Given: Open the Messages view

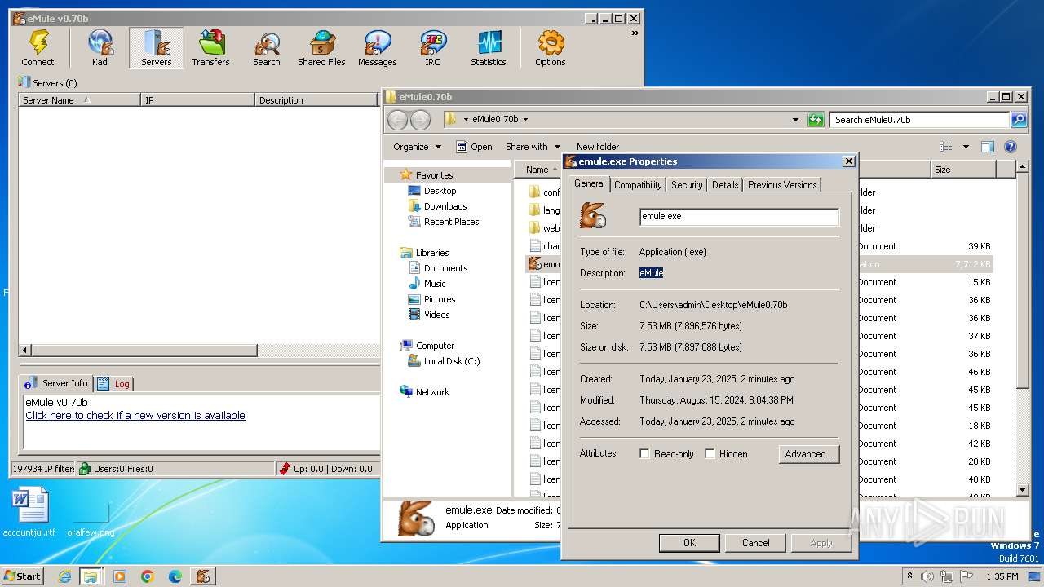Looking at the screenshot, I should (377, 48).
